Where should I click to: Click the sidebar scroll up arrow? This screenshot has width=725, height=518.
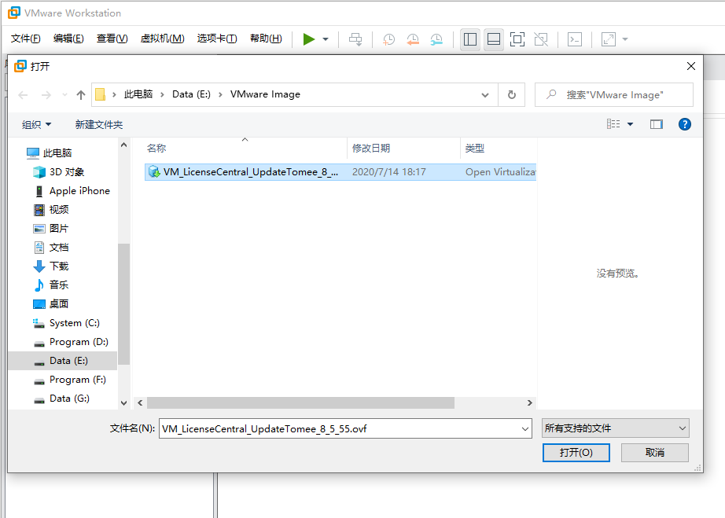(124, 145)
